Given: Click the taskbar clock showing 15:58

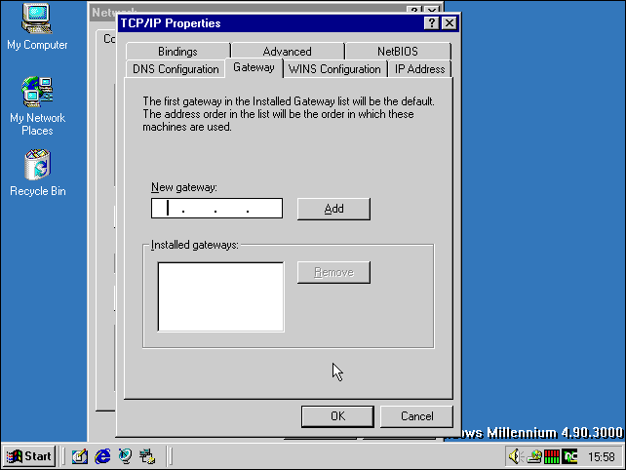Looking at the screenshot, I should tap(602, 456).
